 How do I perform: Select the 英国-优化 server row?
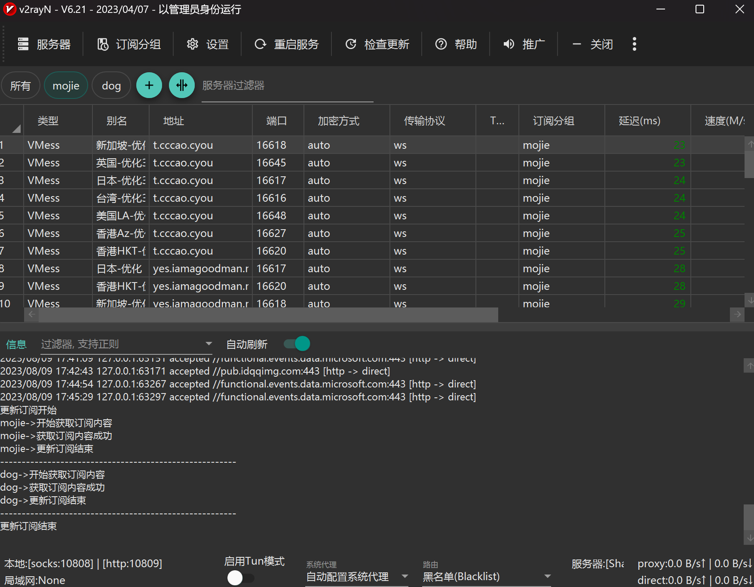coord(372,163)
